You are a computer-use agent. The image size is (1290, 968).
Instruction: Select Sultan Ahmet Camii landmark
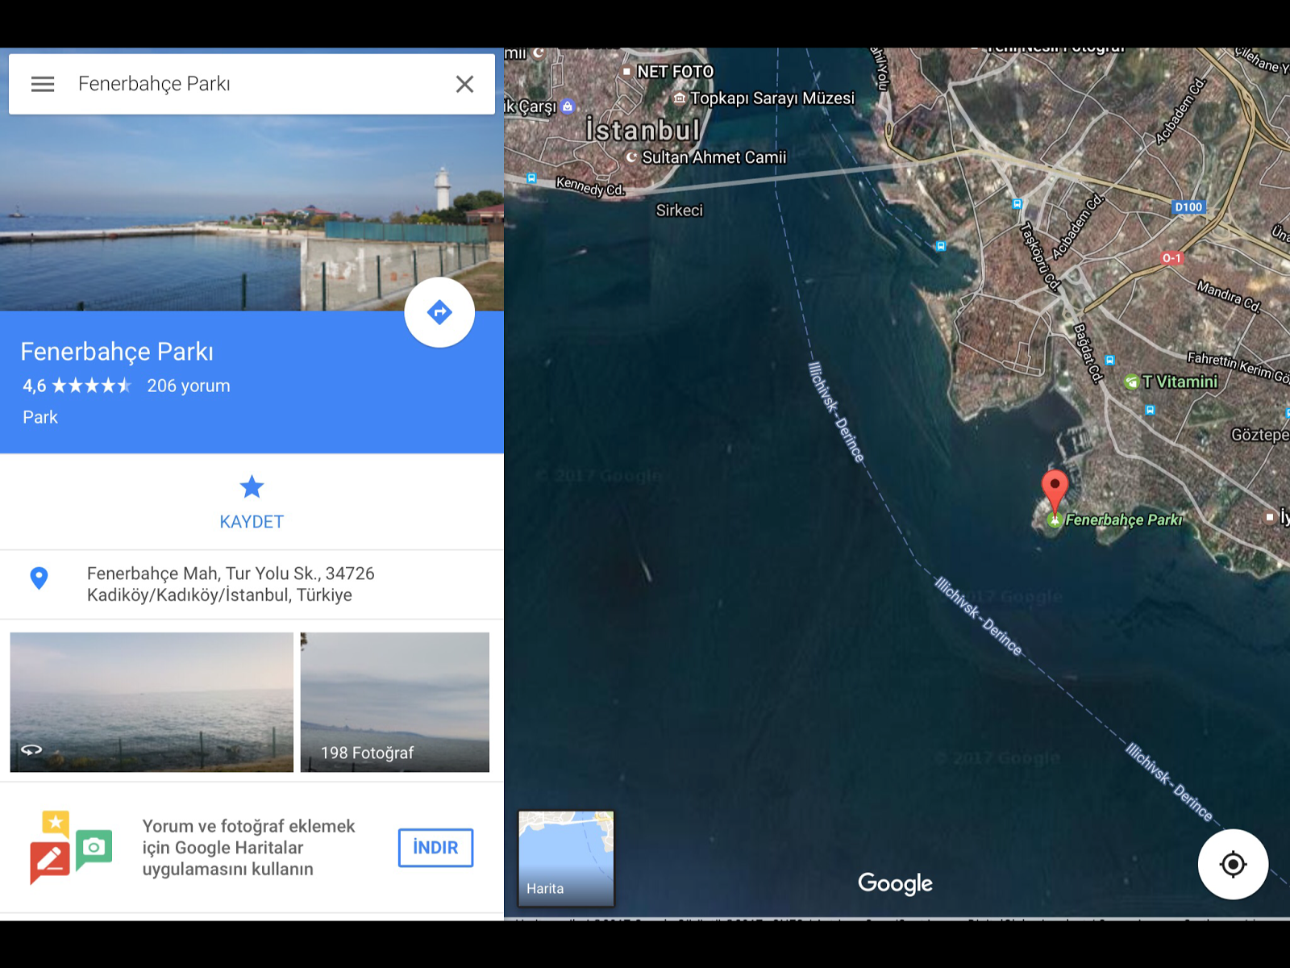[x=714, y=157]
